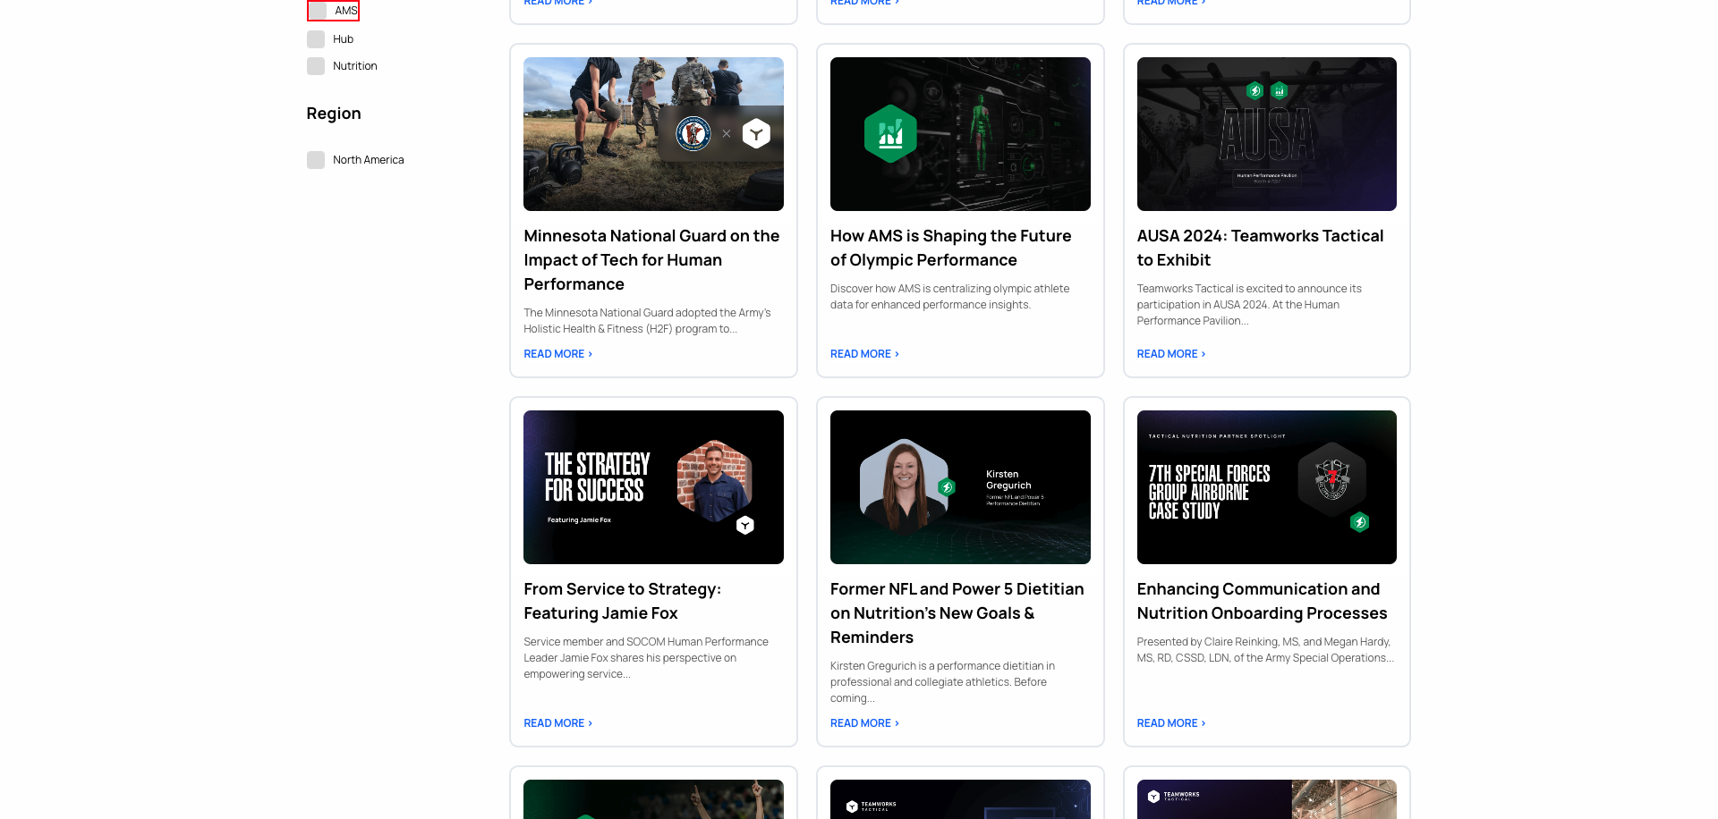Open the AUSA 2024 article via its title
1718x819 pixels.
1260,248
